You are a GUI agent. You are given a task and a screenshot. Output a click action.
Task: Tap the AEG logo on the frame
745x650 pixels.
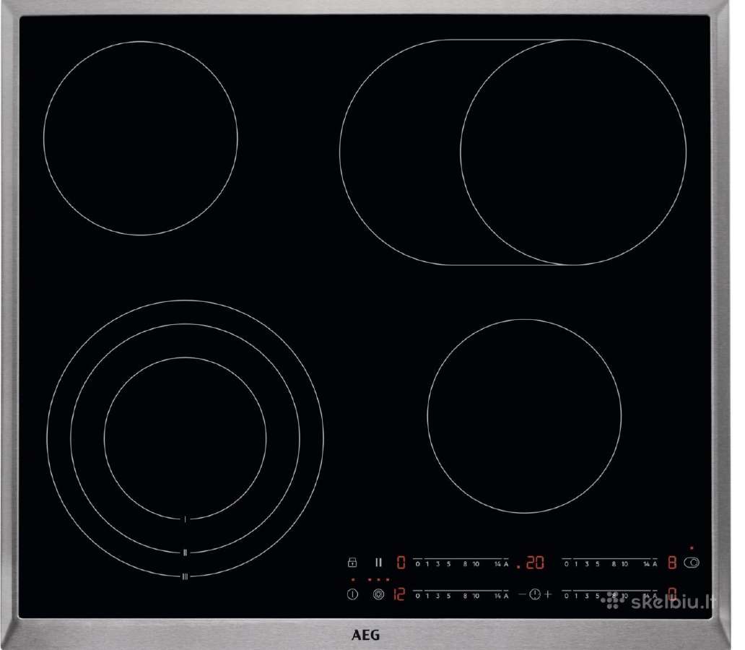[366, 636]
